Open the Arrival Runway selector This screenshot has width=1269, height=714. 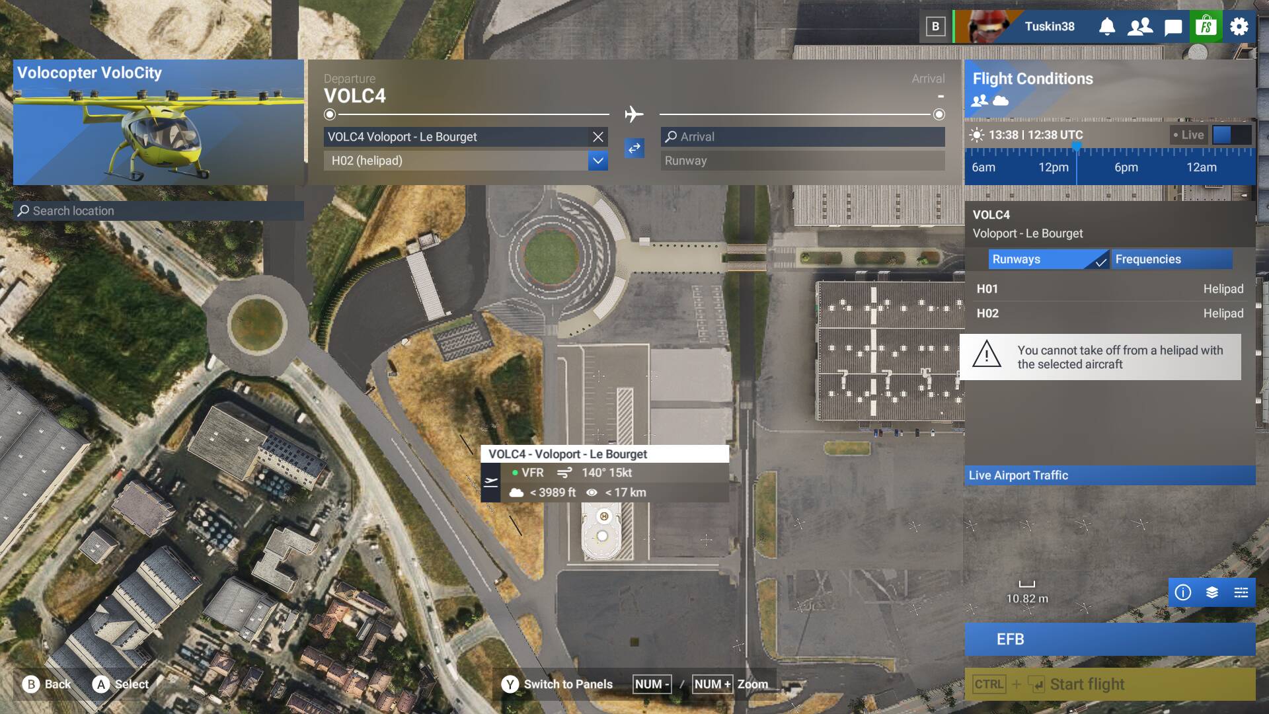(x=802, y=161)
